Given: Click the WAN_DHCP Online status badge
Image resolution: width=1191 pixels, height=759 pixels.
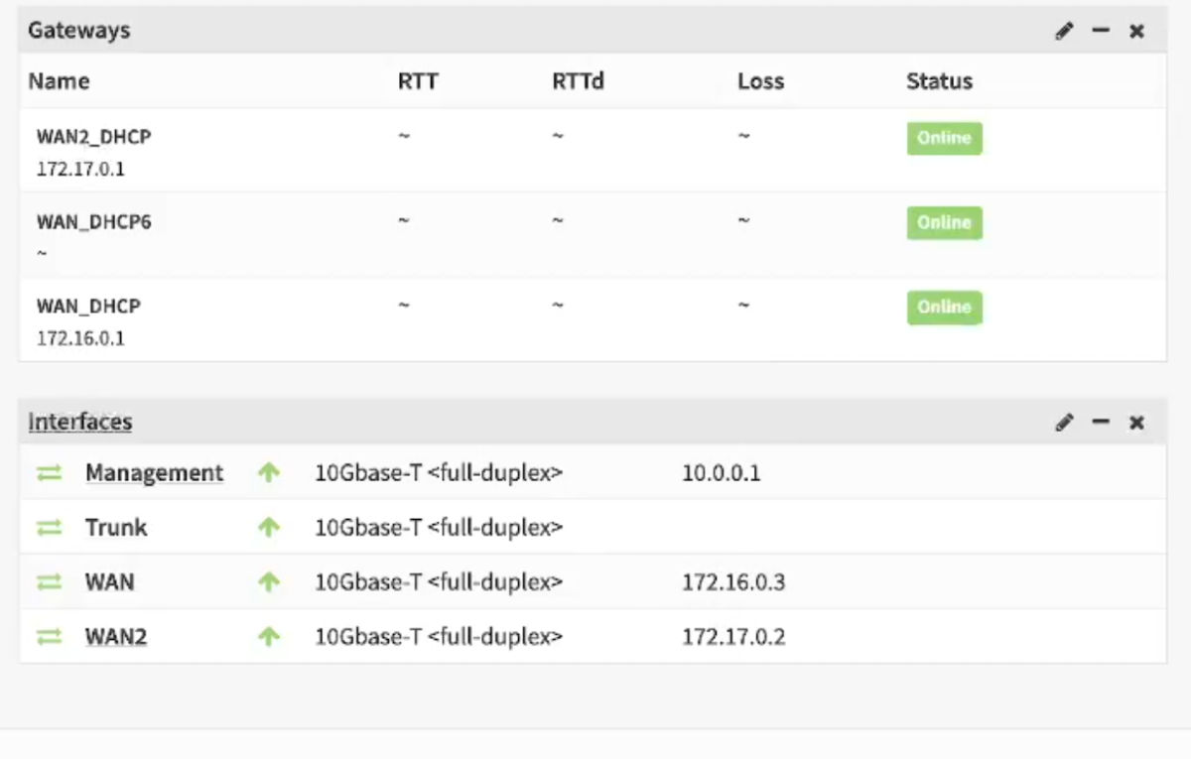Looking at the screenshot, I should [944, 308].
